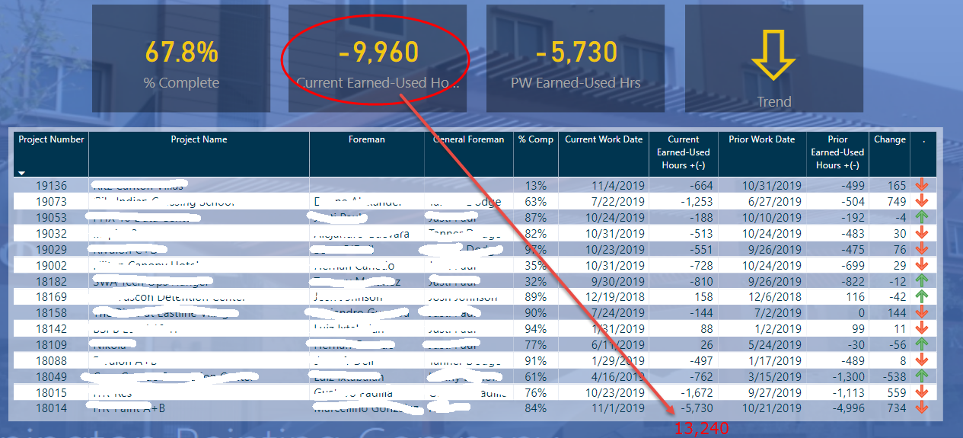Click the green up arrow in row 18182
963x438 pixels.
[x=922, y=281]
